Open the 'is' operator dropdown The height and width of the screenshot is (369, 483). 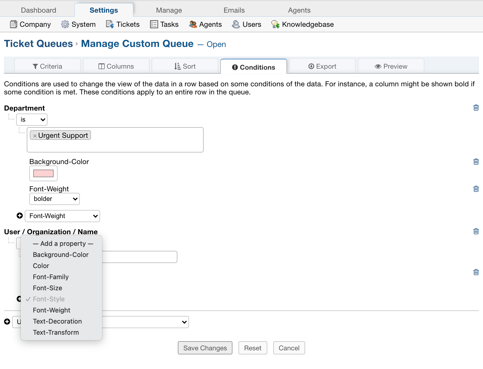pyautogui.click(x=32, y=119)
